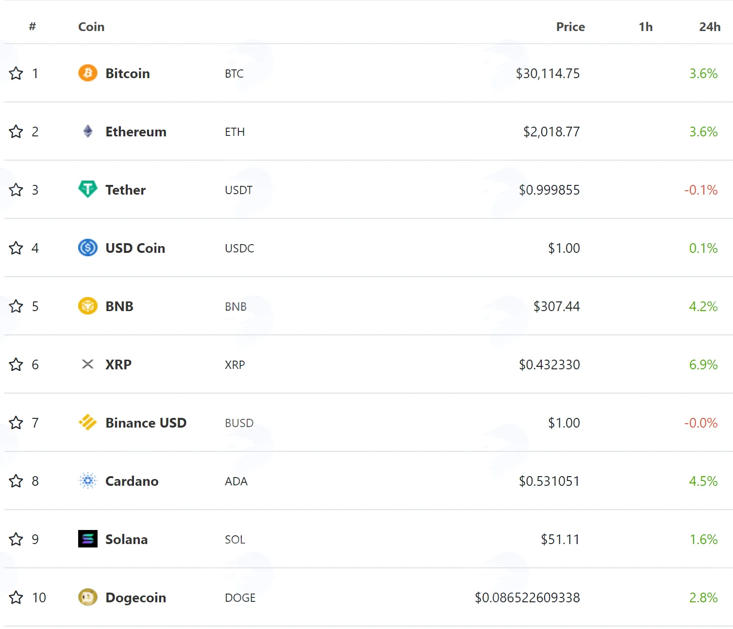The width and height of the screenshot is (733, 629).
Task: Click the Cardano dotted logo icon
Action: pos(88,480)
